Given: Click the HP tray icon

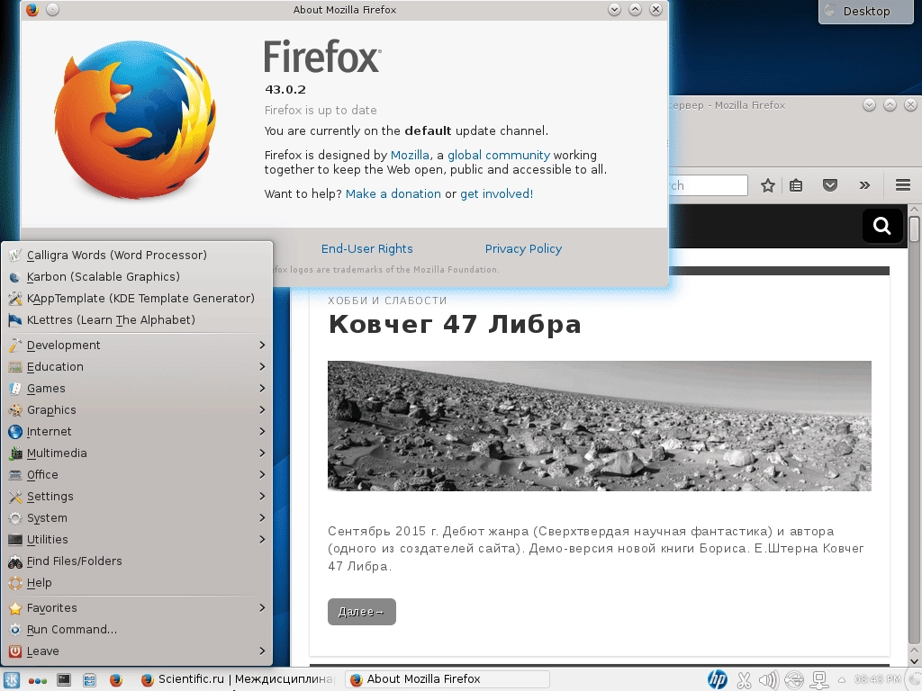Looking at the screenshot, I should pos(717,680).
